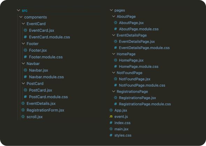The image size is (206, 146).
Task: Click the React icon beside HomePage.jsx
Action: pyautogui.click(x=116, y=60)
